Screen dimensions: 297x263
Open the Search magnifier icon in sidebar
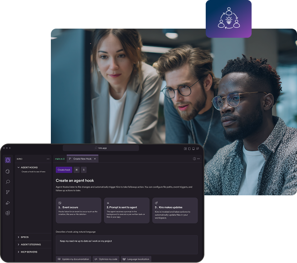(8, 182)
